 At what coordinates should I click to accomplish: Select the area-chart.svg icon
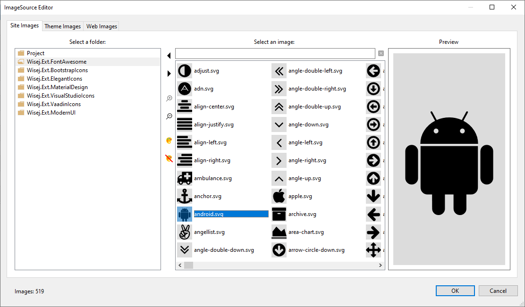(279, 232)
